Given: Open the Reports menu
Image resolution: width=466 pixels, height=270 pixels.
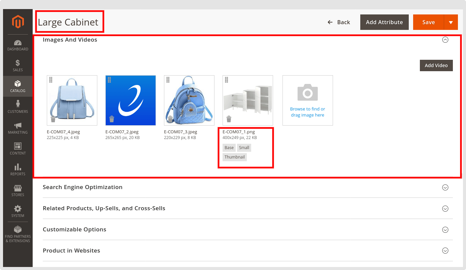Looking at the screenshot, I should [x=18, y=170].
